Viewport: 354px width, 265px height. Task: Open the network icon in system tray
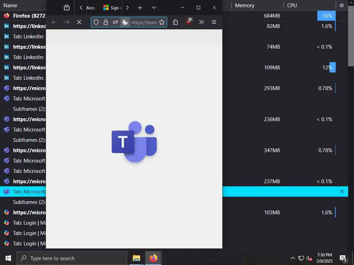point(301,258)
